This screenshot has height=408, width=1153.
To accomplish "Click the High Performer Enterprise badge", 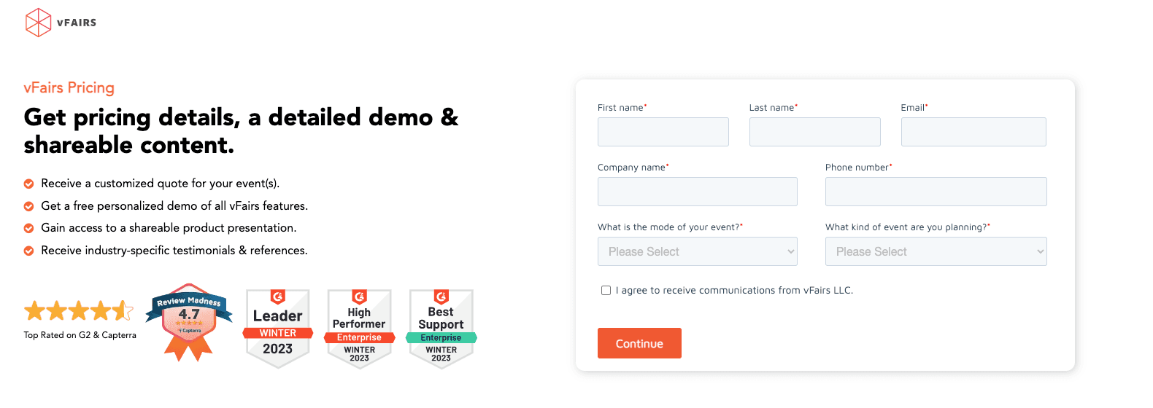I will pos(359,328).
